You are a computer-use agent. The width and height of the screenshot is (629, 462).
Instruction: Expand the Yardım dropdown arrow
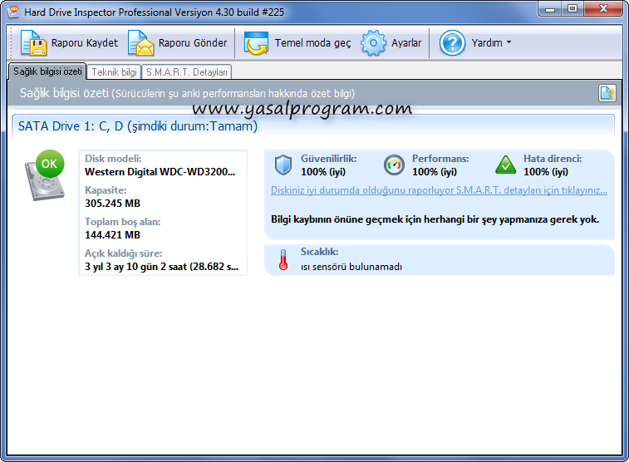tap(509, 43)
